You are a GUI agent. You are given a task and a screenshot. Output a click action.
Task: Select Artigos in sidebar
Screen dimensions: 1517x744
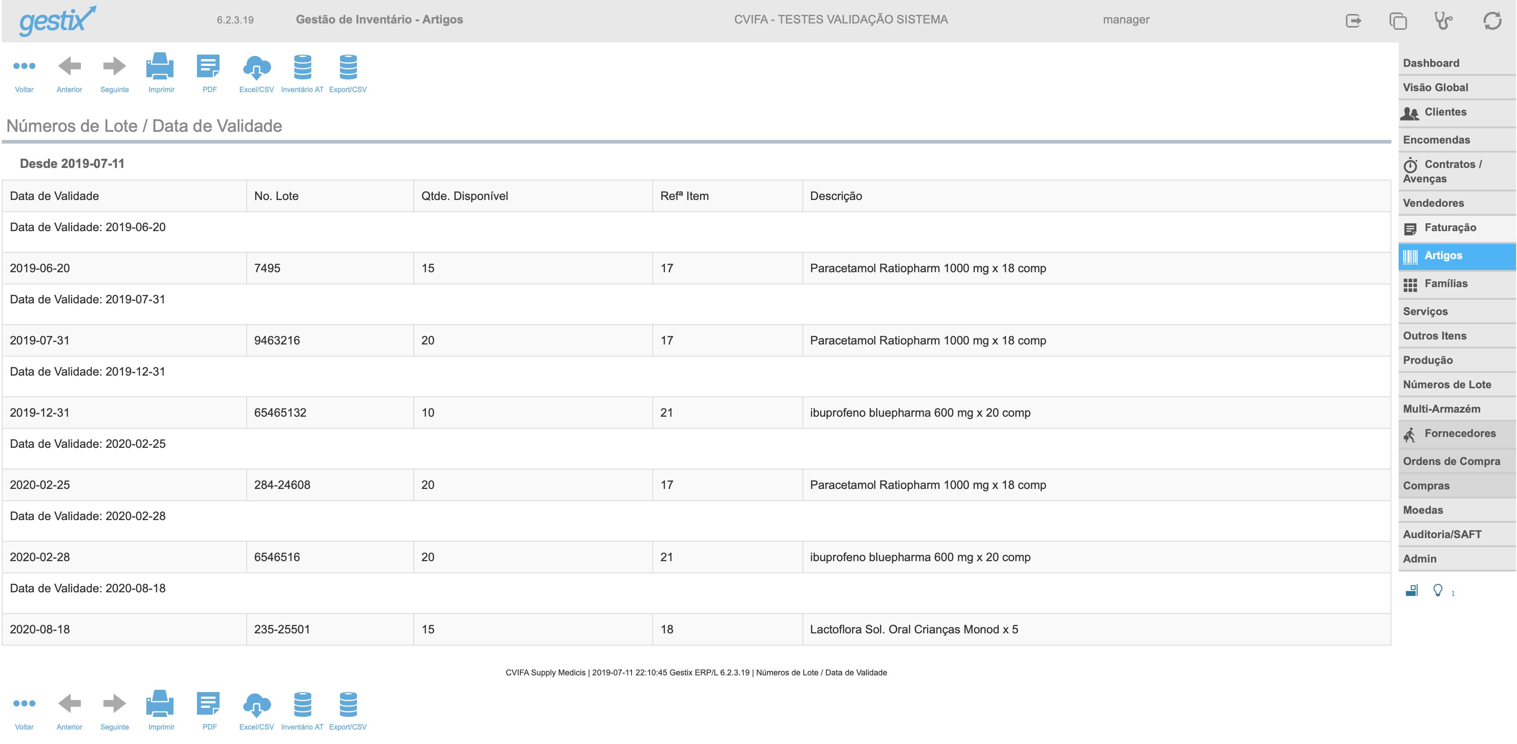coord(1457,256)
